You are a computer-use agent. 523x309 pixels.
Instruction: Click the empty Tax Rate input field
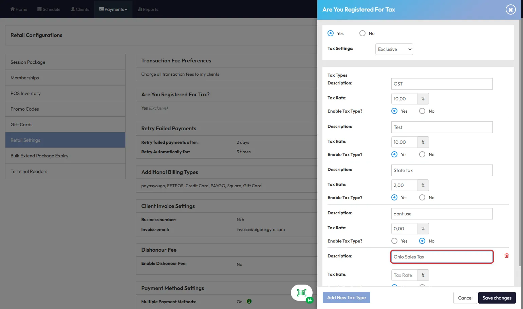coord(404,275)
